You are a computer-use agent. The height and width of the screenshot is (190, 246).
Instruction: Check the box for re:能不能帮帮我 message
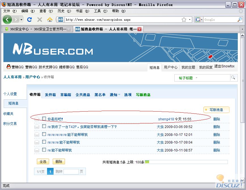tap(44, 150)
